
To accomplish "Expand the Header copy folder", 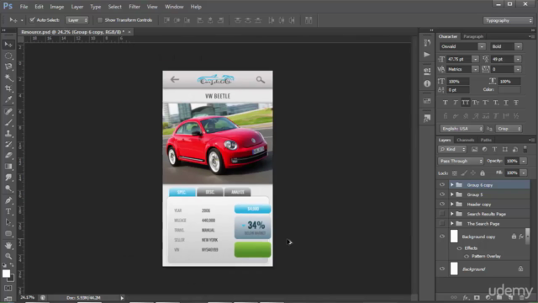I will tap(452, 204).
